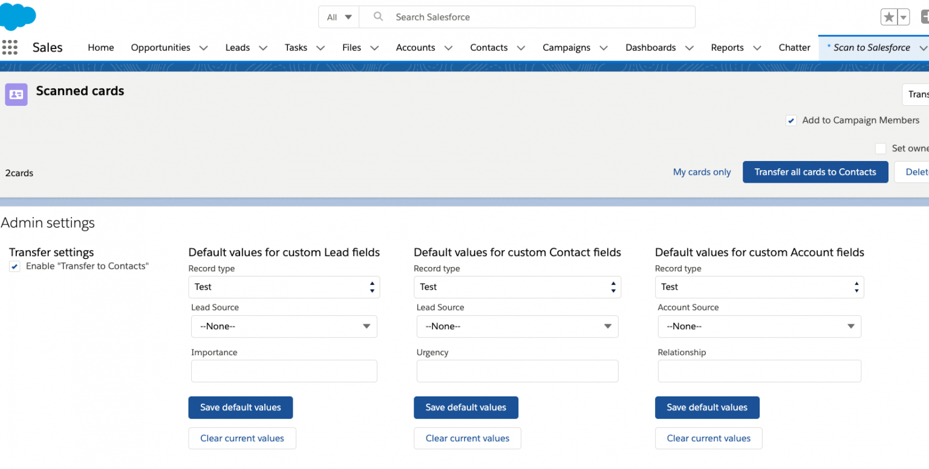Open the Reports tab
The width and height of the screenshot is (929, 469).
point(727,47)
